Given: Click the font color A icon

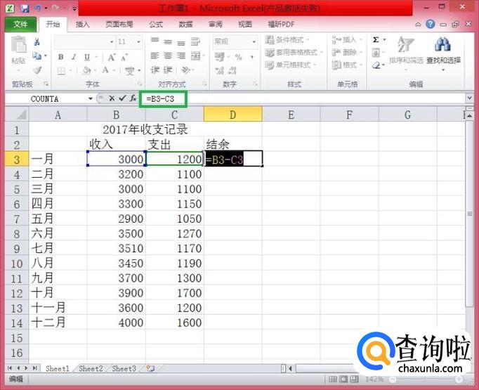Looking at the screenshot, I should coord(105,70).
